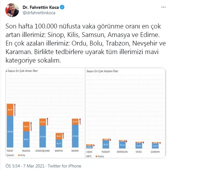The height and width of the screenshot is (170, 206).
Task: Click the red up arrow beside TOKAT bar
Action: (x=15, y=110)
